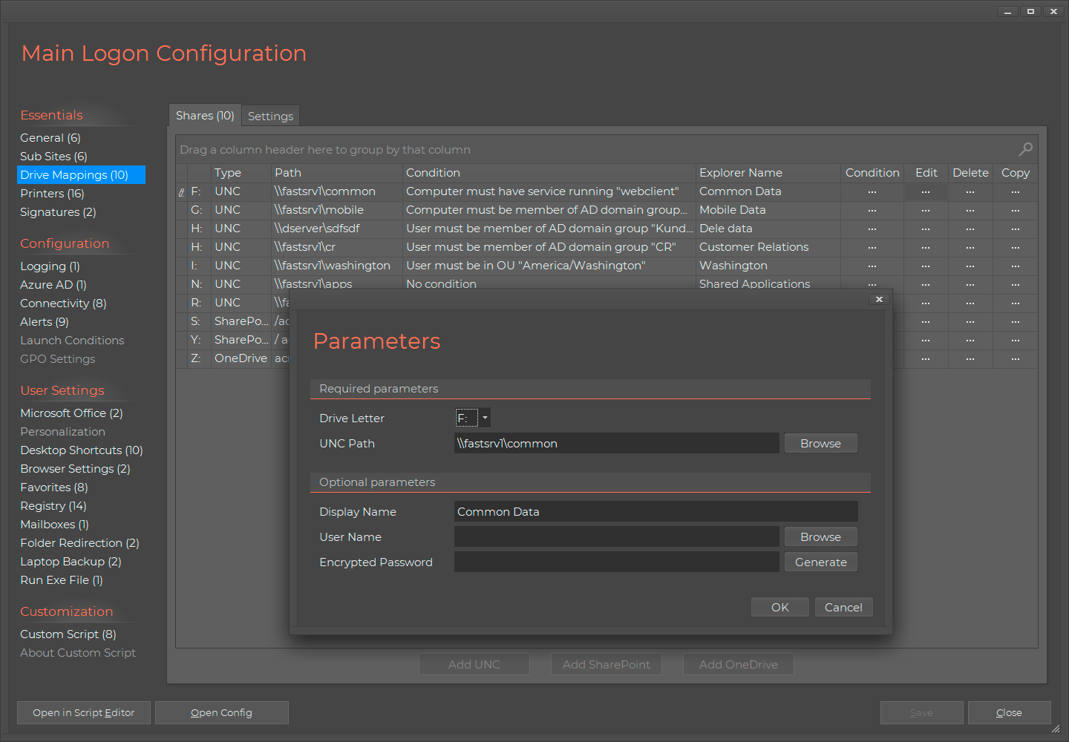
Task: Click the Edit ellipsis for Dele data row
Action: [926, 229]
